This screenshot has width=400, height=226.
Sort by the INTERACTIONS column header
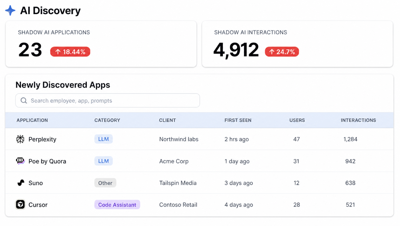pos(358,120)
